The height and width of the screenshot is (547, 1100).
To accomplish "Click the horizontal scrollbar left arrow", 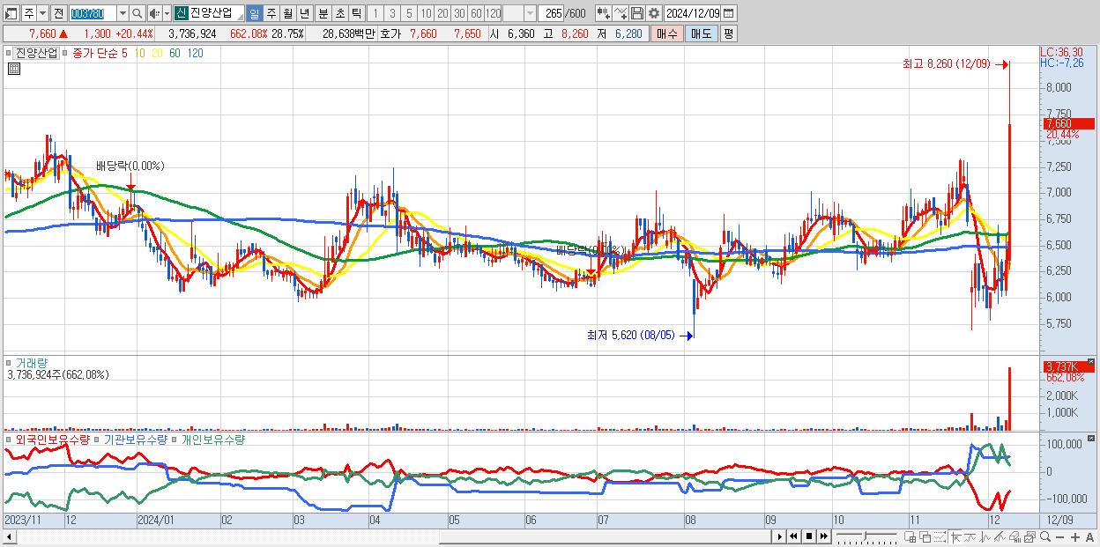I will [11, 536].
